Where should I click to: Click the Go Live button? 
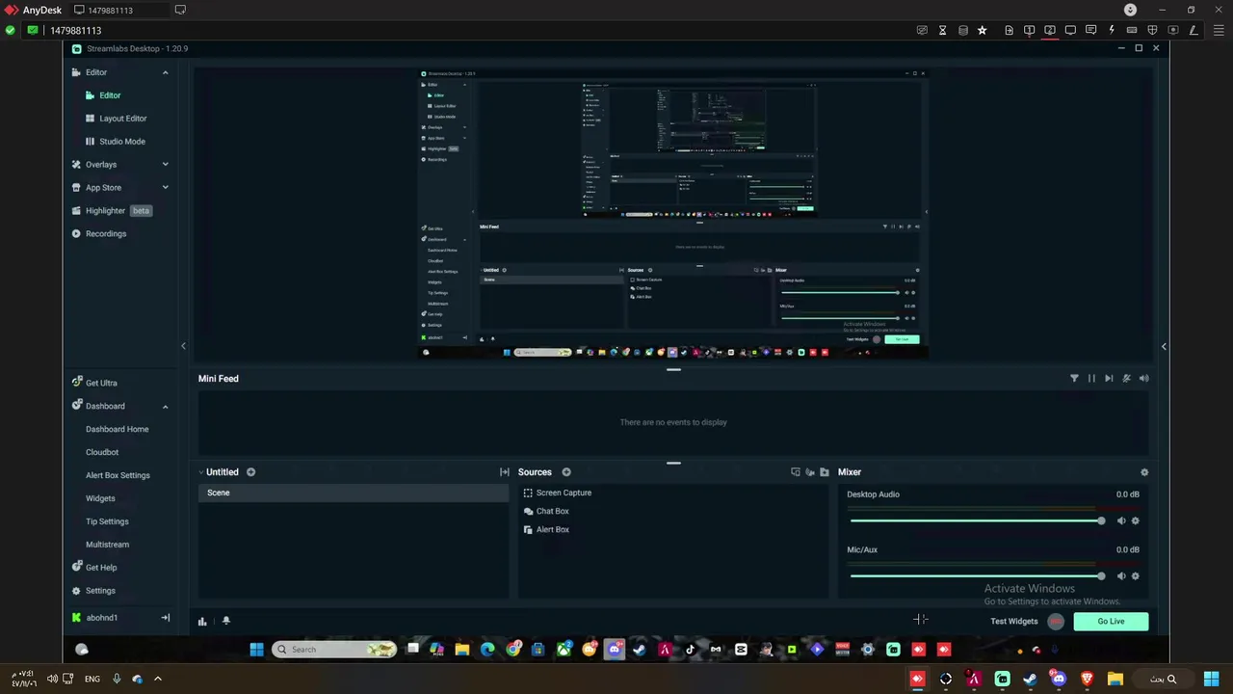pyautogui.click(x=1111, y=622)
